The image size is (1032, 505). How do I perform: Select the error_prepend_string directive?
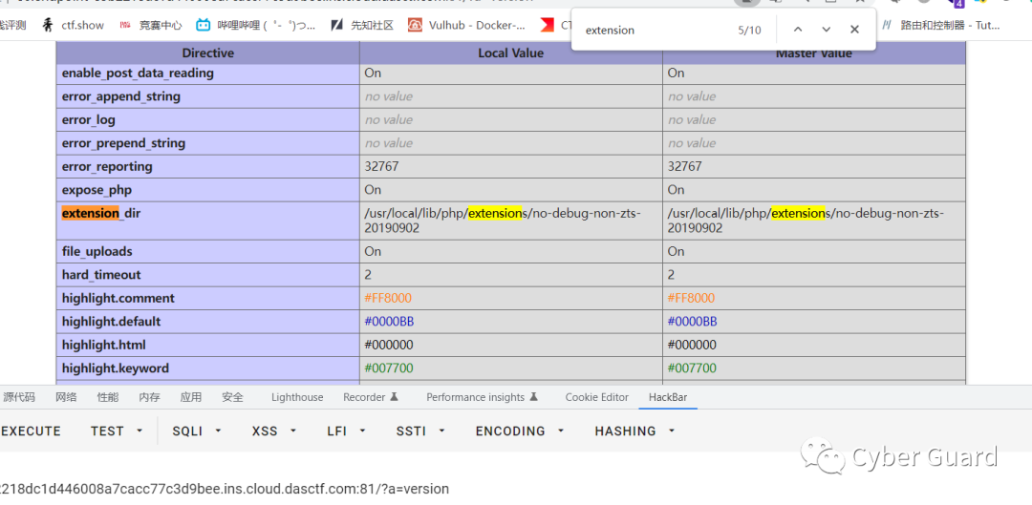tap(208, 143)
